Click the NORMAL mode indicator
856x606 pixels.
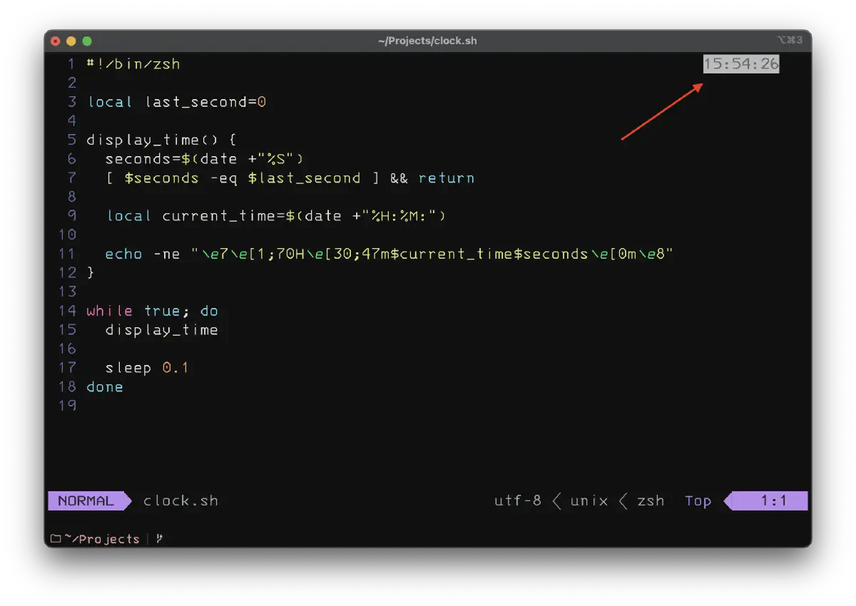[86, 500]
